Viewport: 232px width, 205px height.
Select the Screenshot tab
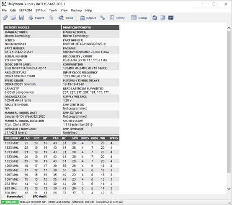15,197
